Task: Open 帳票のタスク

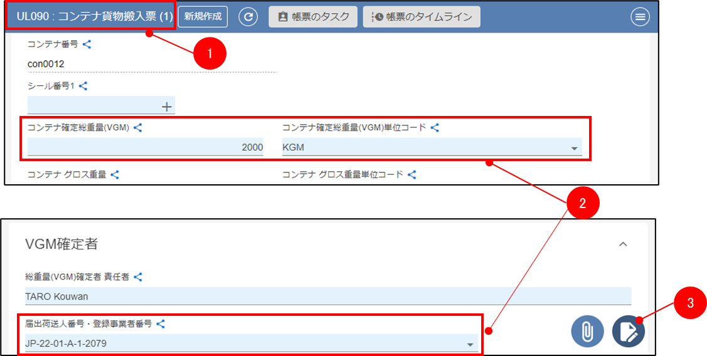Action: pos(313,17)
